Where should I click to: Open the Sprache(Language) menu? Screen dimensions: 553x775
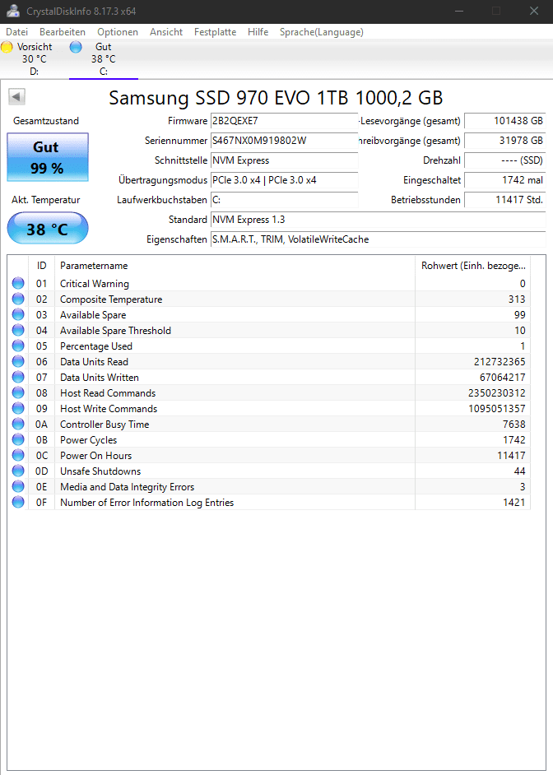point(322,31)
